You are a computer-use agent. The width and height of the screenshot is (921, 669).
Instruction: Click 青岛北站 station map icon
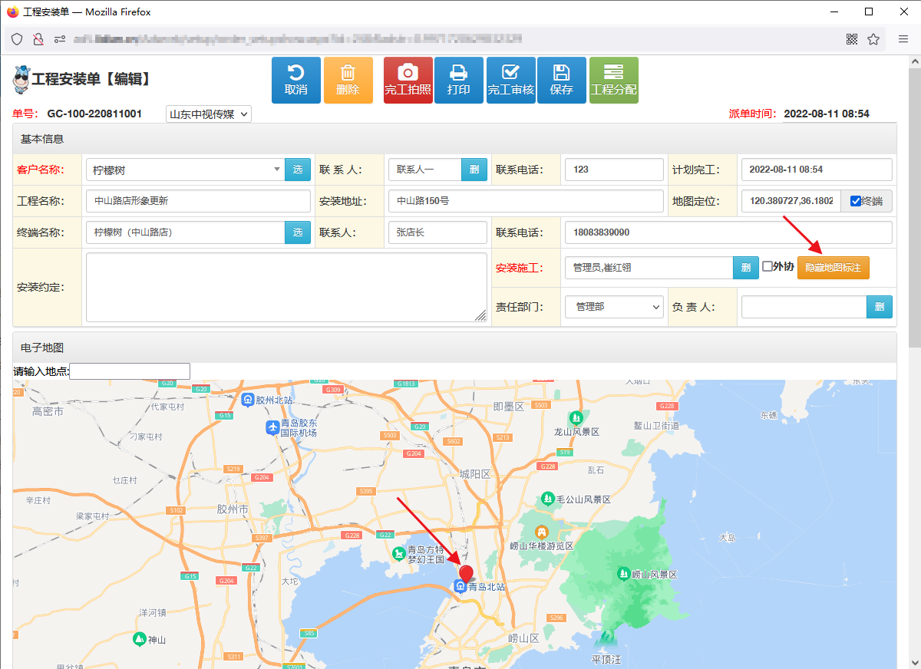tap(460, 587)
